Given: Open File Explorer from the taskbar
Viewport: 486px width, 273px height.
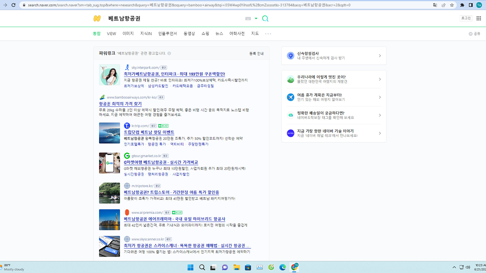Looking at the screenshot, I should point(237,267).
